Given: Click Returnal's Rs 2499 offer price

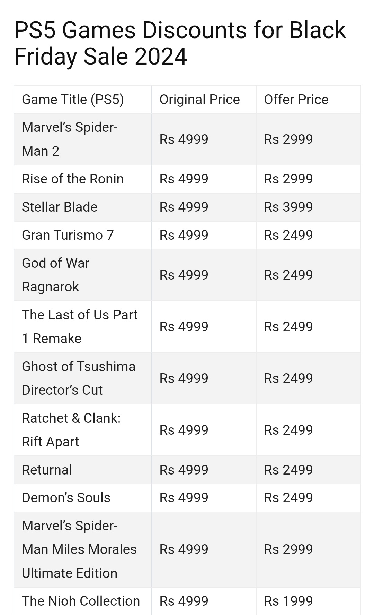Looking at the screenshot, I should click(x=288, y=470).
